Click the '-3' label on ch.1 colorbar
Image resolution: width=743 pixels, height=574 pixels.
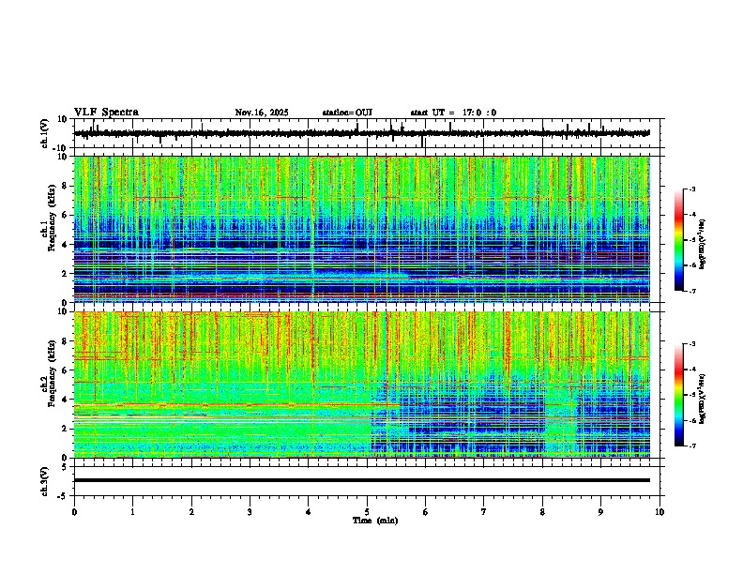pos(692,189)
